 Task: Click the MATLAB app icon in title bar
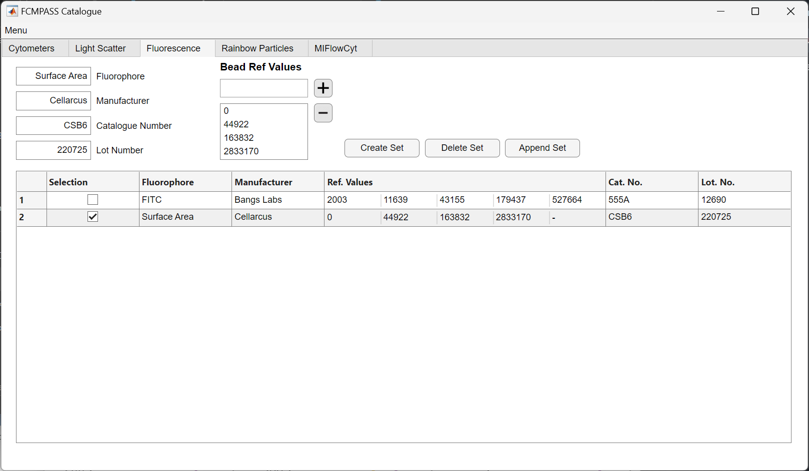tap(12, 11)
